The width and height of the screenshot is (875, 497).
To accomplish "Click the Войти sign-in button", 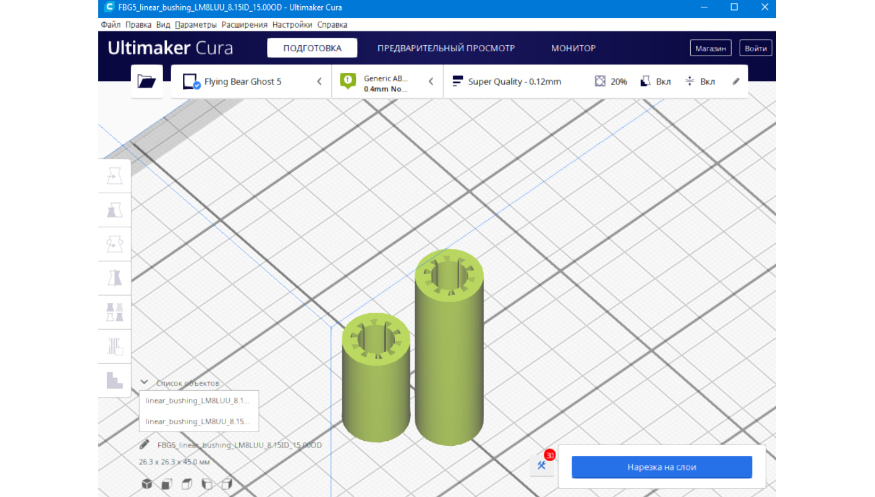I will tap(756, 48).
